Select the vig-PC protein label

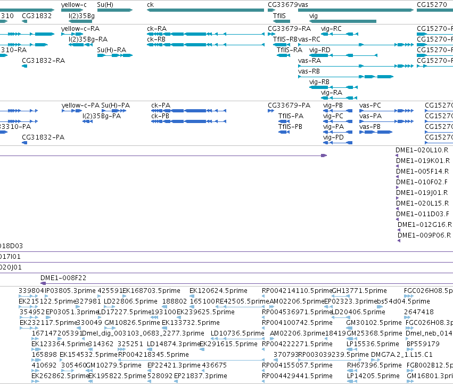coord(333,116)
